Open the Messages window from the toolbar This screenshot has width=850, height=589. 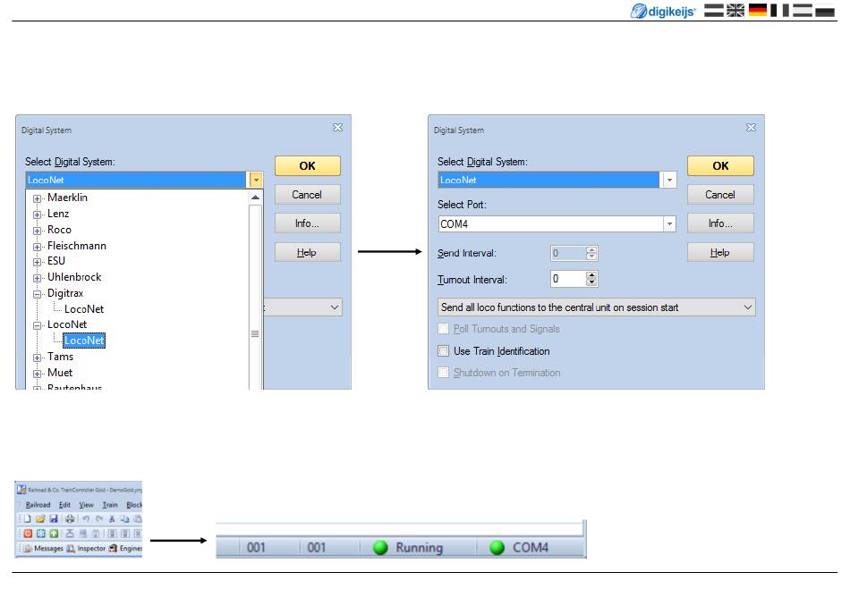click(x=43, y=549)
